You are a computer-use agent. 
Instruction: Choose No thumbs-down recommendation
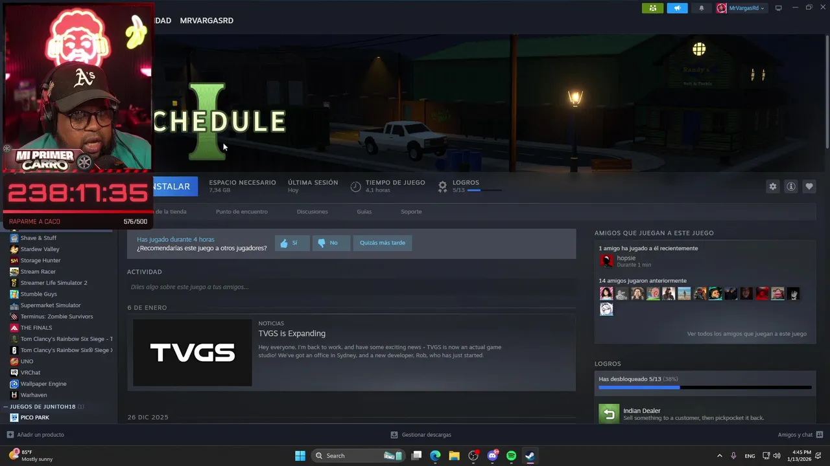pos(331,243)
